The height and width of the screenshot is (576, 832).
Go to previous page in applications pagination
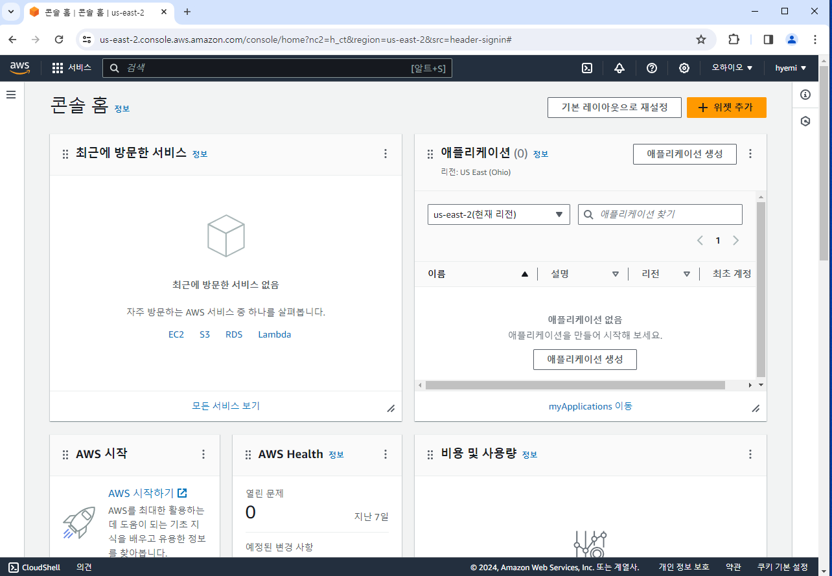[x=700, y=240]
